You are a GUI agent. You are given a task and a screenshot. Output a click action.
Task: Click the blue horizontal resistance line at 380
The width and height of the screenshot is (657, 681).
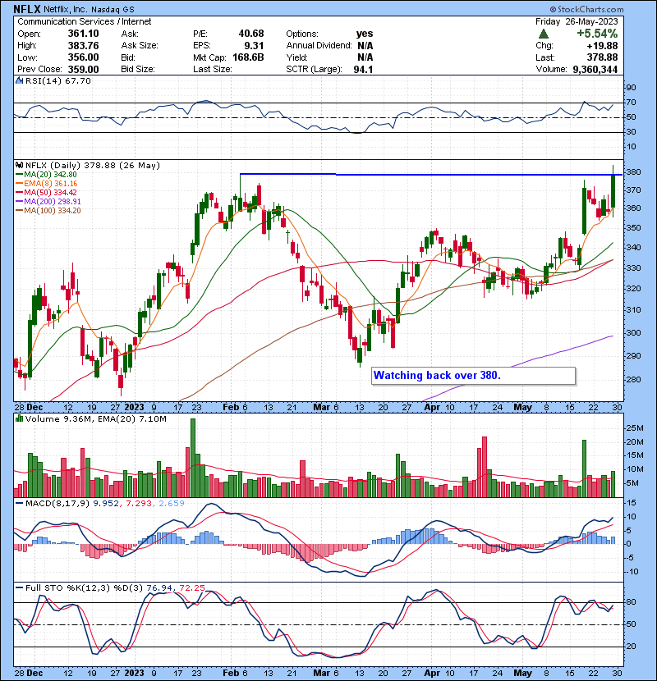(411, 174)
